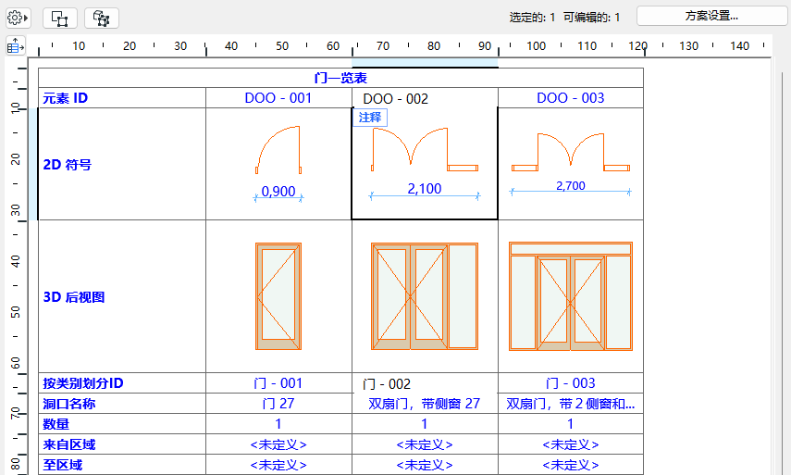This screenshot has width=791, height=475.
Task: Click the table export icon beside the ruler
Action: point(16,46)
